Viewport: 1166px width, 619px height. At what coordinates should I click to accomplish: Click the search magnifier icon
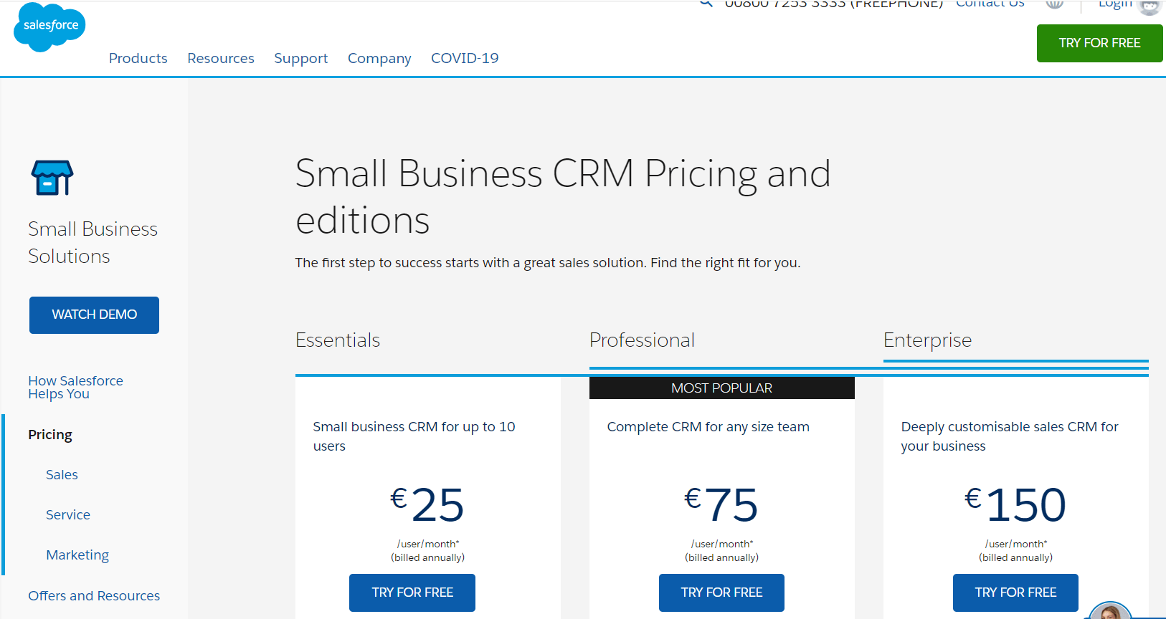click(706, 3)
